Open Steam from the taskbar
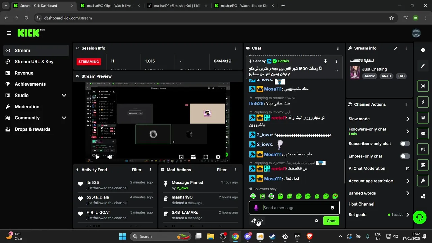The width and height of the screenshot is (432, 243). [272, 236]
